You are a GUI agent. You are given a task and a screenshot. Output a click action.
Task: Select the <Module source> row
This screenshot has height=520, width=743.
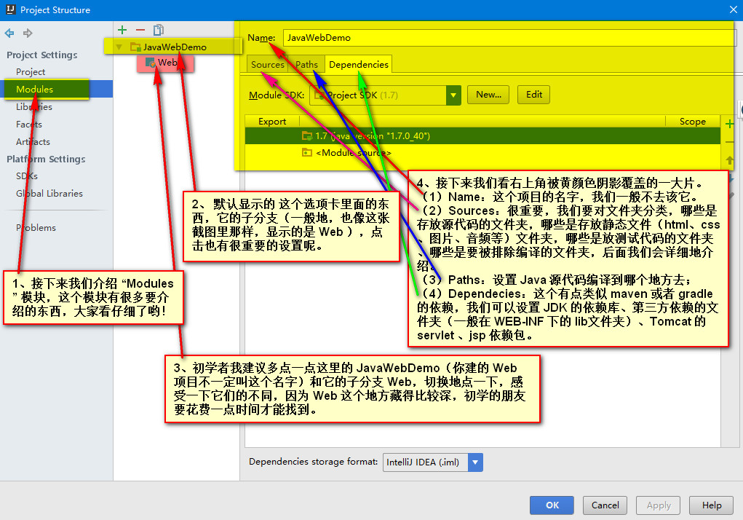(482, 153)
